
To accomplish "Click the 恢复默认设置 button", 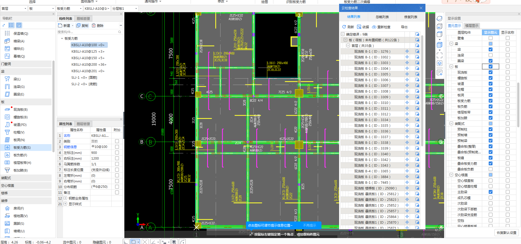I will pyautogui.click(x=506, y=233).
